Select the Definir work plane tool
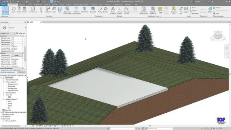The image size is (231, 130). (210, 10)
